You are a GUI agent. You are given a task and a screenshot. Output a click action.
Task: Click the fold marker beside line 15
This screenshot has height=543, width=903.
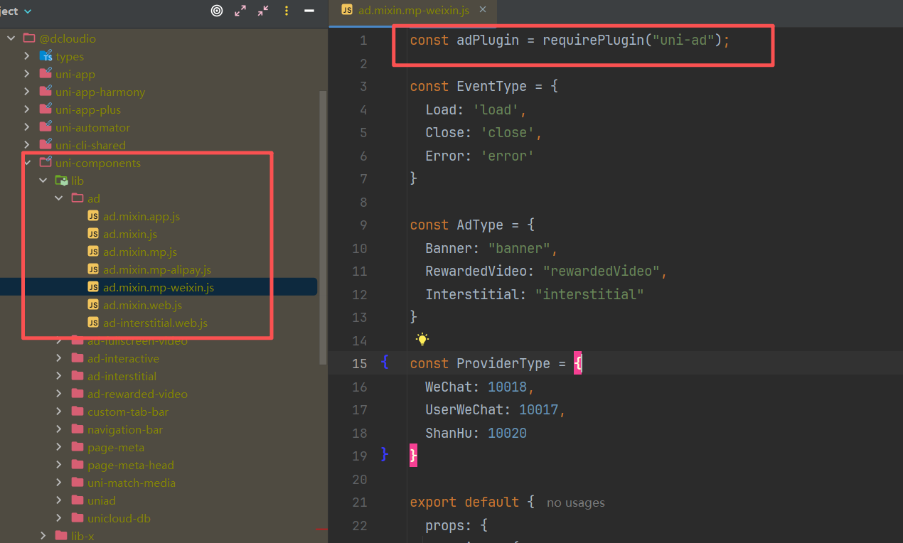click(385, 363)
